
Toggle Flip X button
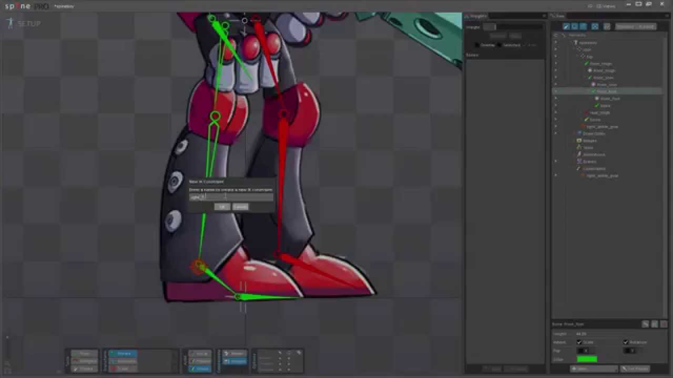pyautogui.click(x=583, y=351)
